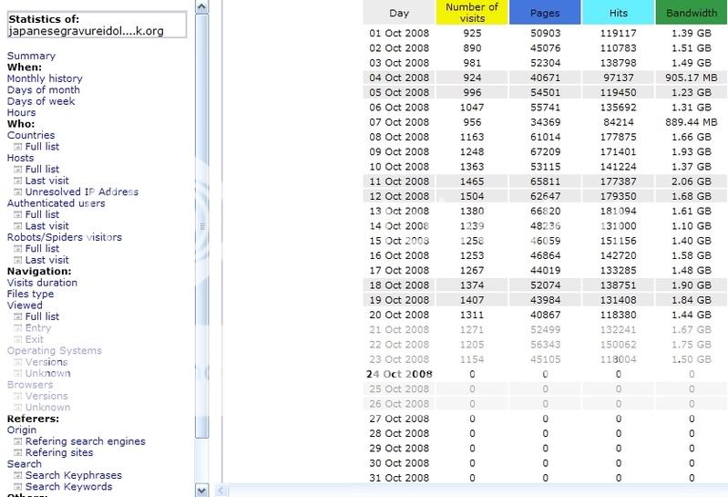The width and height of the screenshot is (728, 497).
Task: Go to Days of month report
Action: (43, 90)
